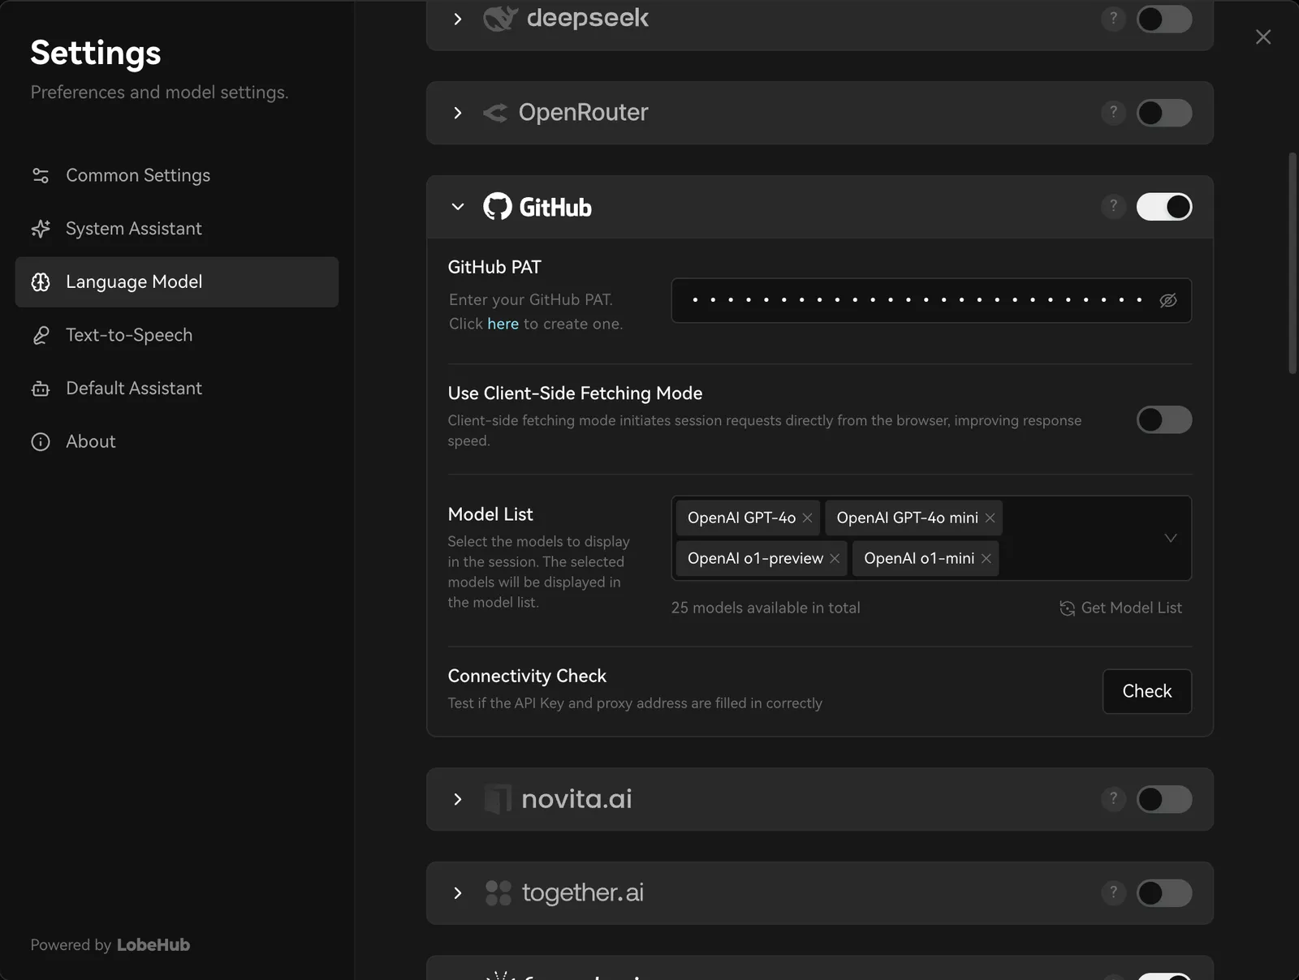Viewport: 1299px width, 980px height.
Task: Click the novita.ai help question mark icon
Action: (1113, 798)
